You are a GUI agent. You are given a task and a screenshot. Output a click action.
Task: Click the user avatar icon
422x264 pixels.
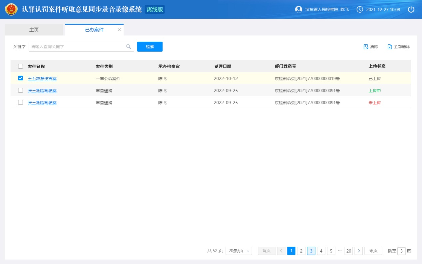point(298,9)
